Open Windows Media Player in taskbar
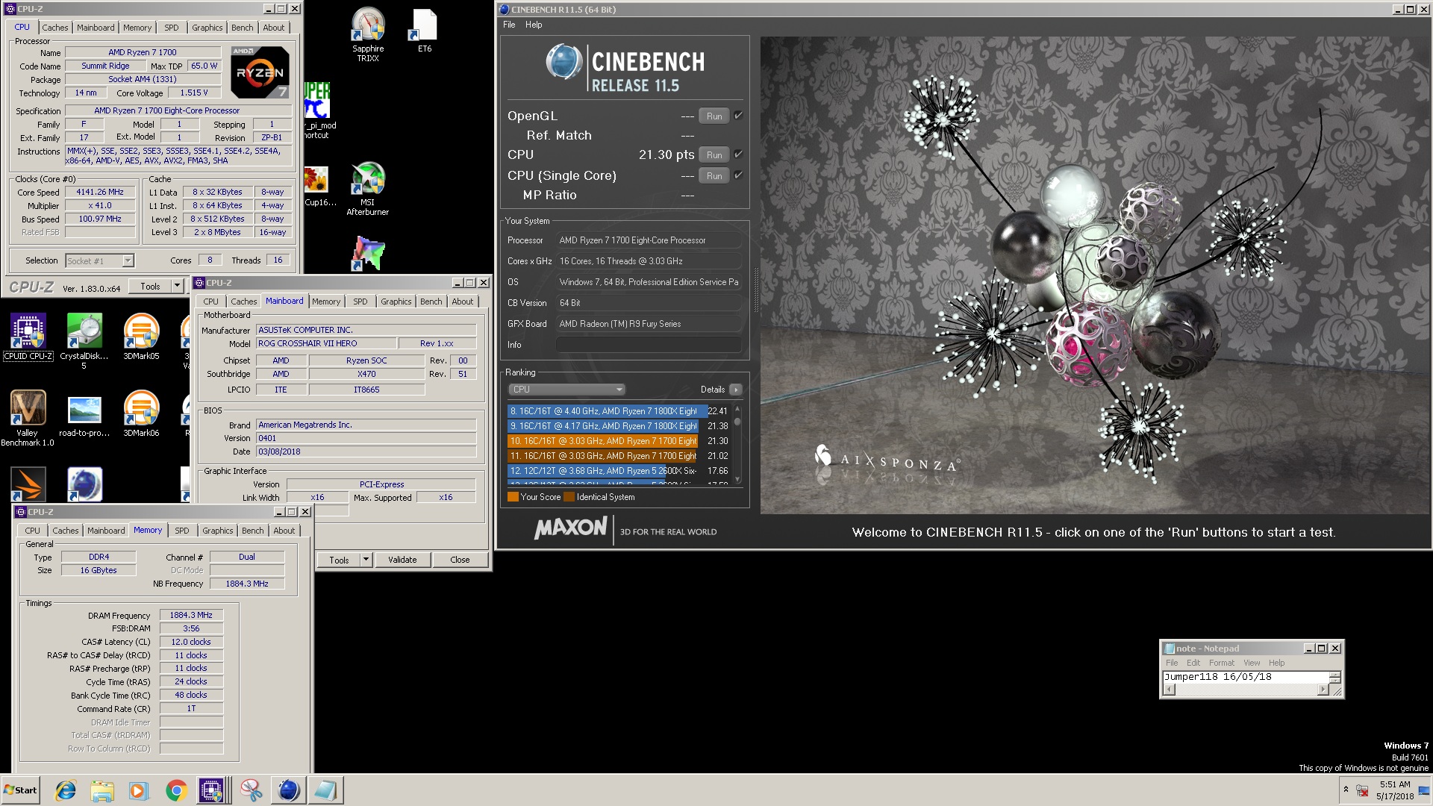Screen dimensions: 1433x806 pyautogui.click(x=139, y=790)
